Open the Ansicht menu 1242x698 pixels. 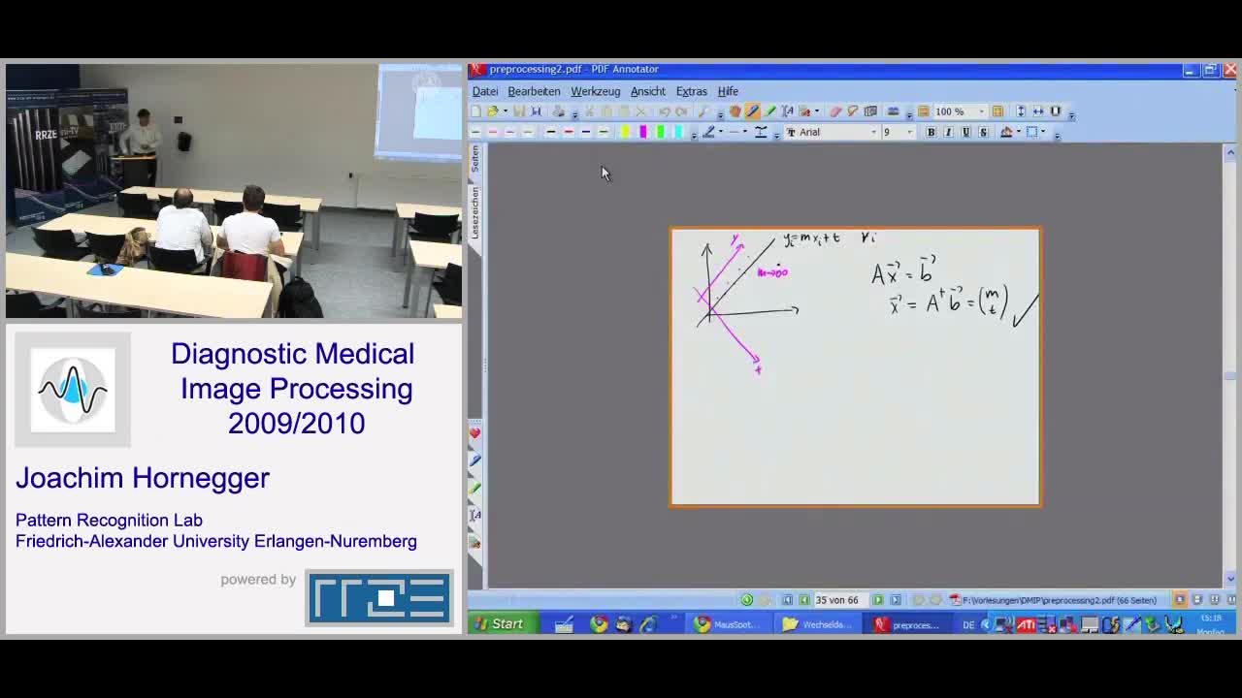pos(647,91)
